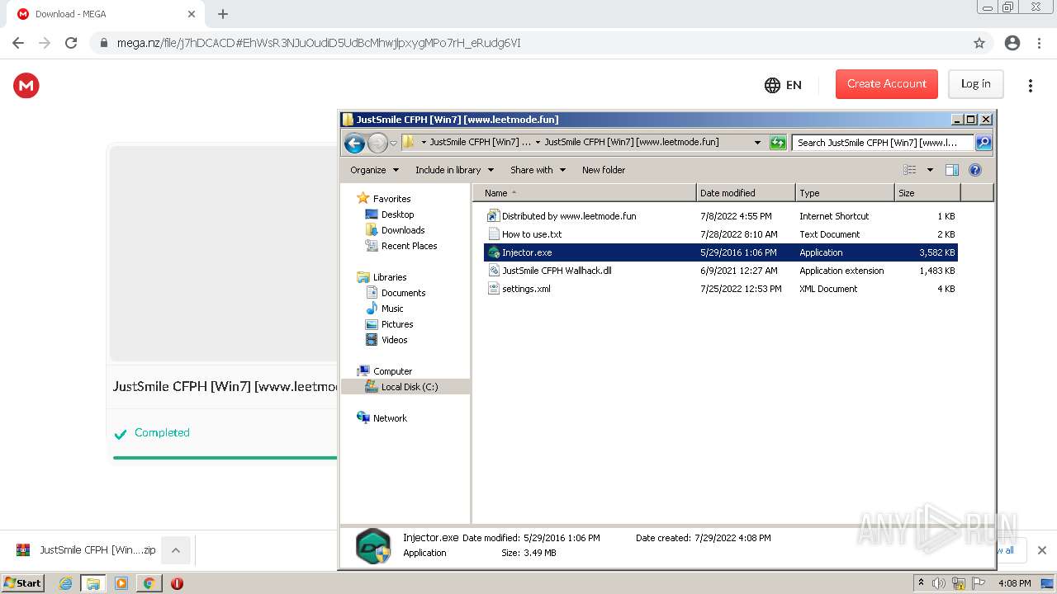1057x594 pixels.
Task: Open recent pages dropdown arrow
Action: 393,143
